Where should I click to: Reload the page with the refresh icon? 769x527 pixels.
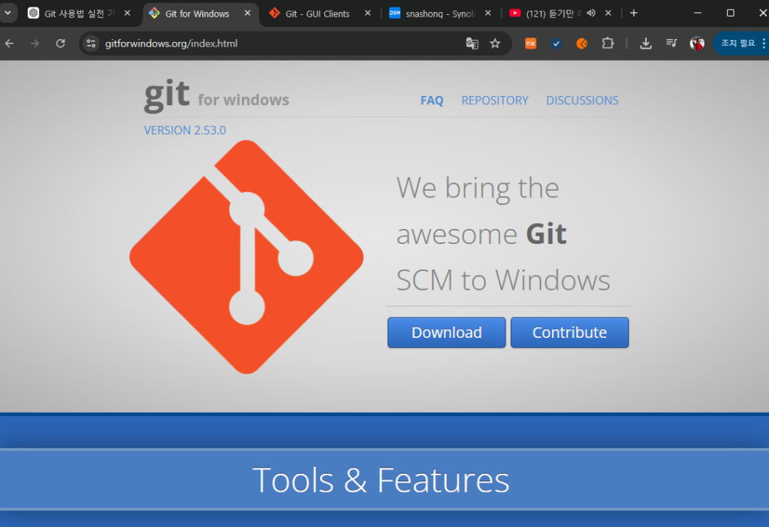[61, 44]
